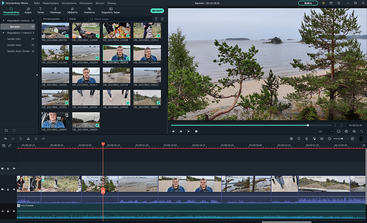Screen dimensions: 367x223
Task: Click Stop in the preview controls
Action: coord(196,132)
